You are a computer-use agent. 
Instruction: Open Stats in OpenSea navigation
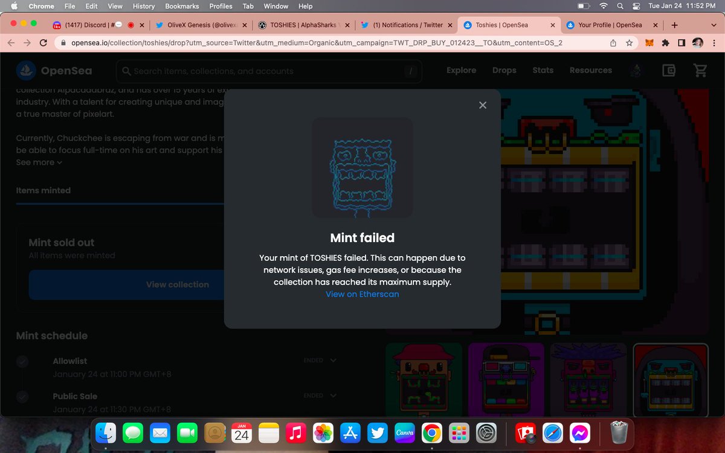pos(543,70)
